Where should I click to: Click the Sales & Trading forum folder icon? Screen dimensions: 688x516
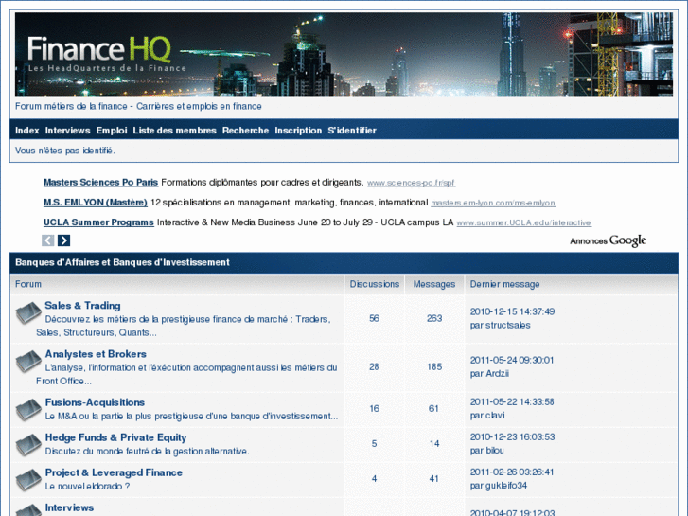28,313
